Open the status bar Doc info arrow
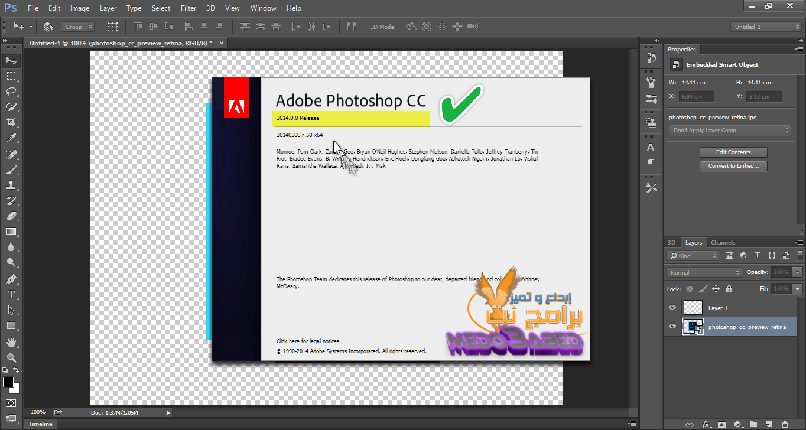Viewport: 806px width, 430px height. pos(168,412)
